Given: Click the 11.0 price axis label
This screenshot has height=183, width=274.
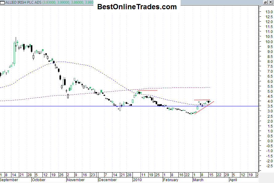Looking at the screenshot, I should pyautogui.click(x=269, y=32).
